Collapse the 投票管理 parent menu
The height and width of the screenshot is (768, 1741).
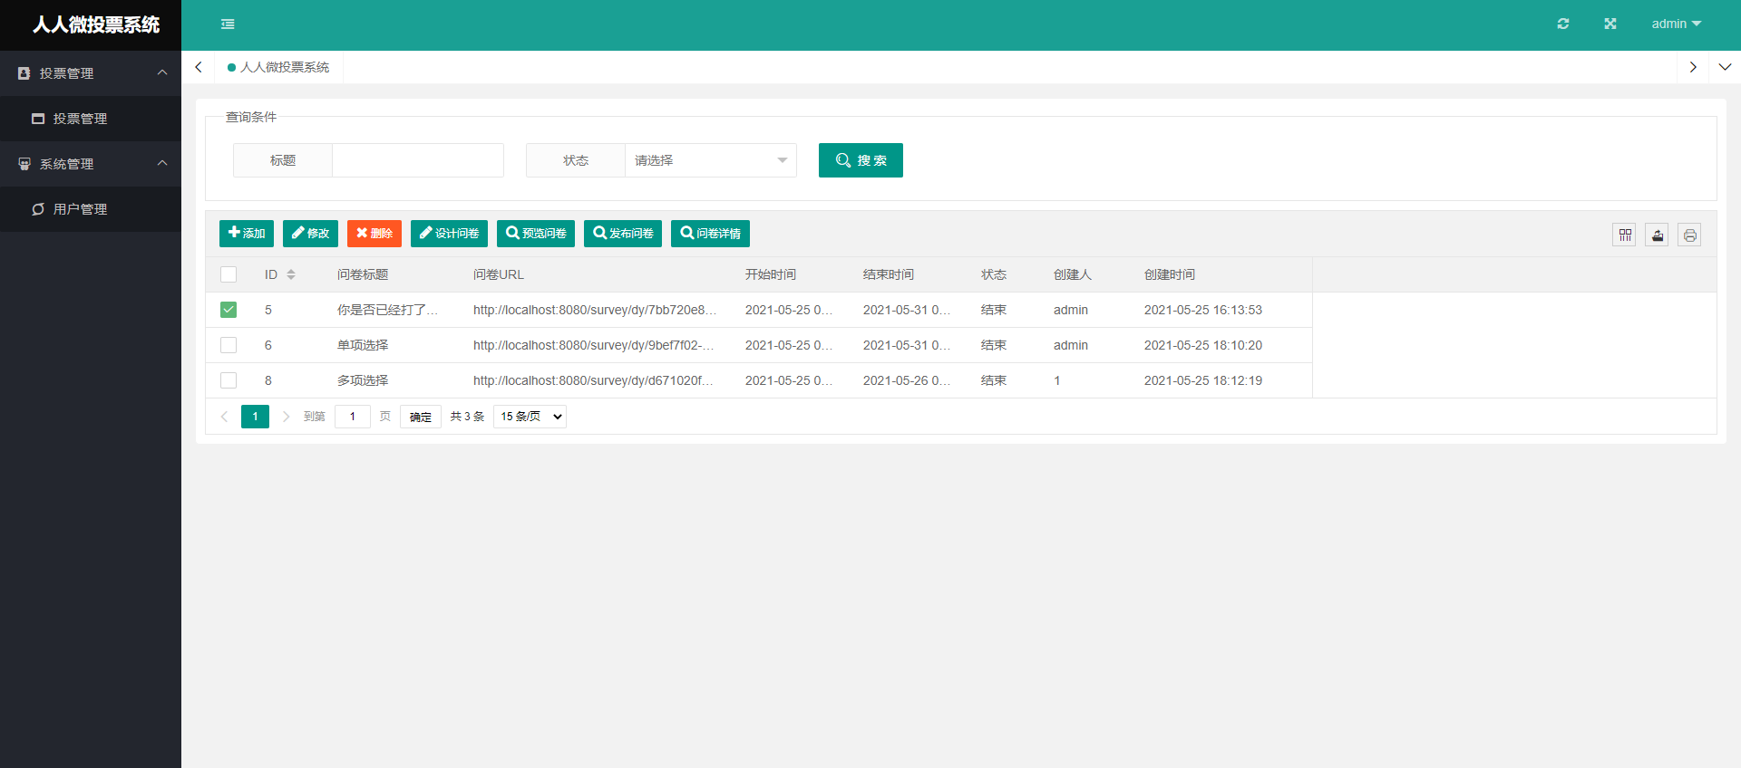click(91, 73)
